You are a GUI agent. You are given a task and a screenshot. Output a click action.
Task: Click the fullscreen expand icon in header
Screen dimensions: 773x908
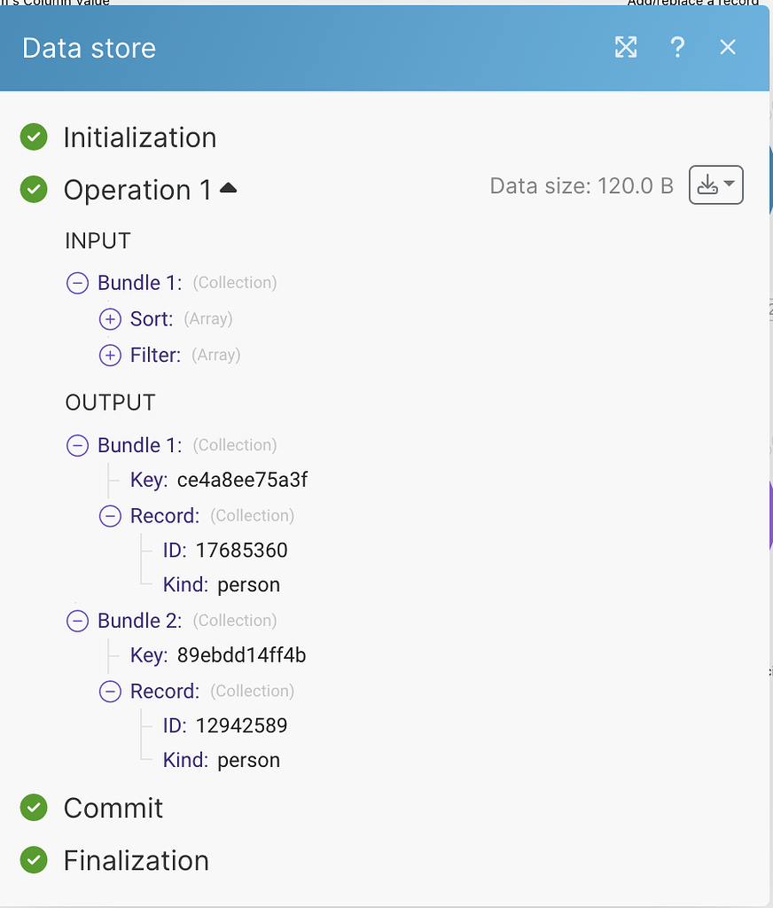626,47
